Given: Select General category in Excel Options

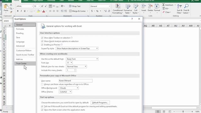Looking at the screenshot, I should pyautogui.click(x=25, y=25).
